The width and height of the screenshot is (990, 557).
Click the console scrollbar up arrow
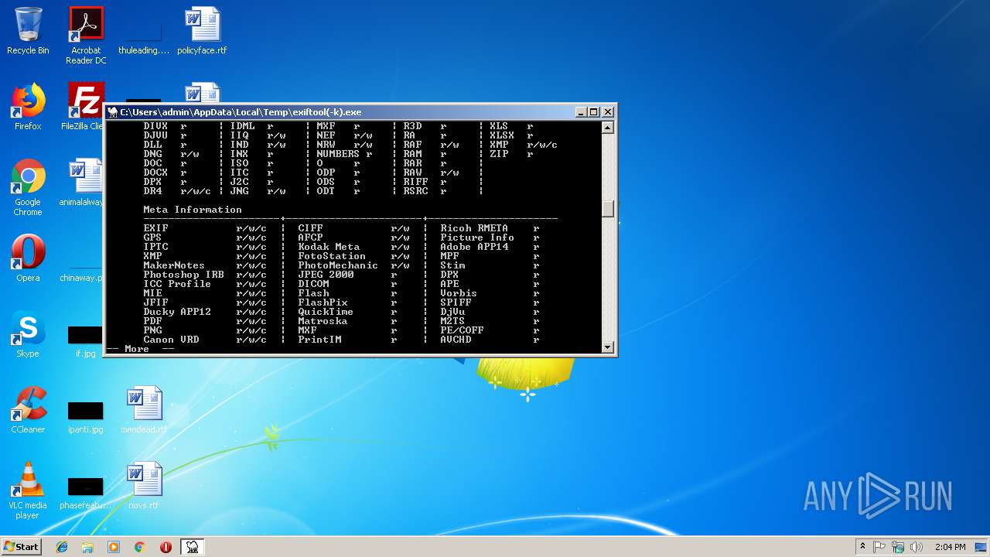tap(608, 128)
